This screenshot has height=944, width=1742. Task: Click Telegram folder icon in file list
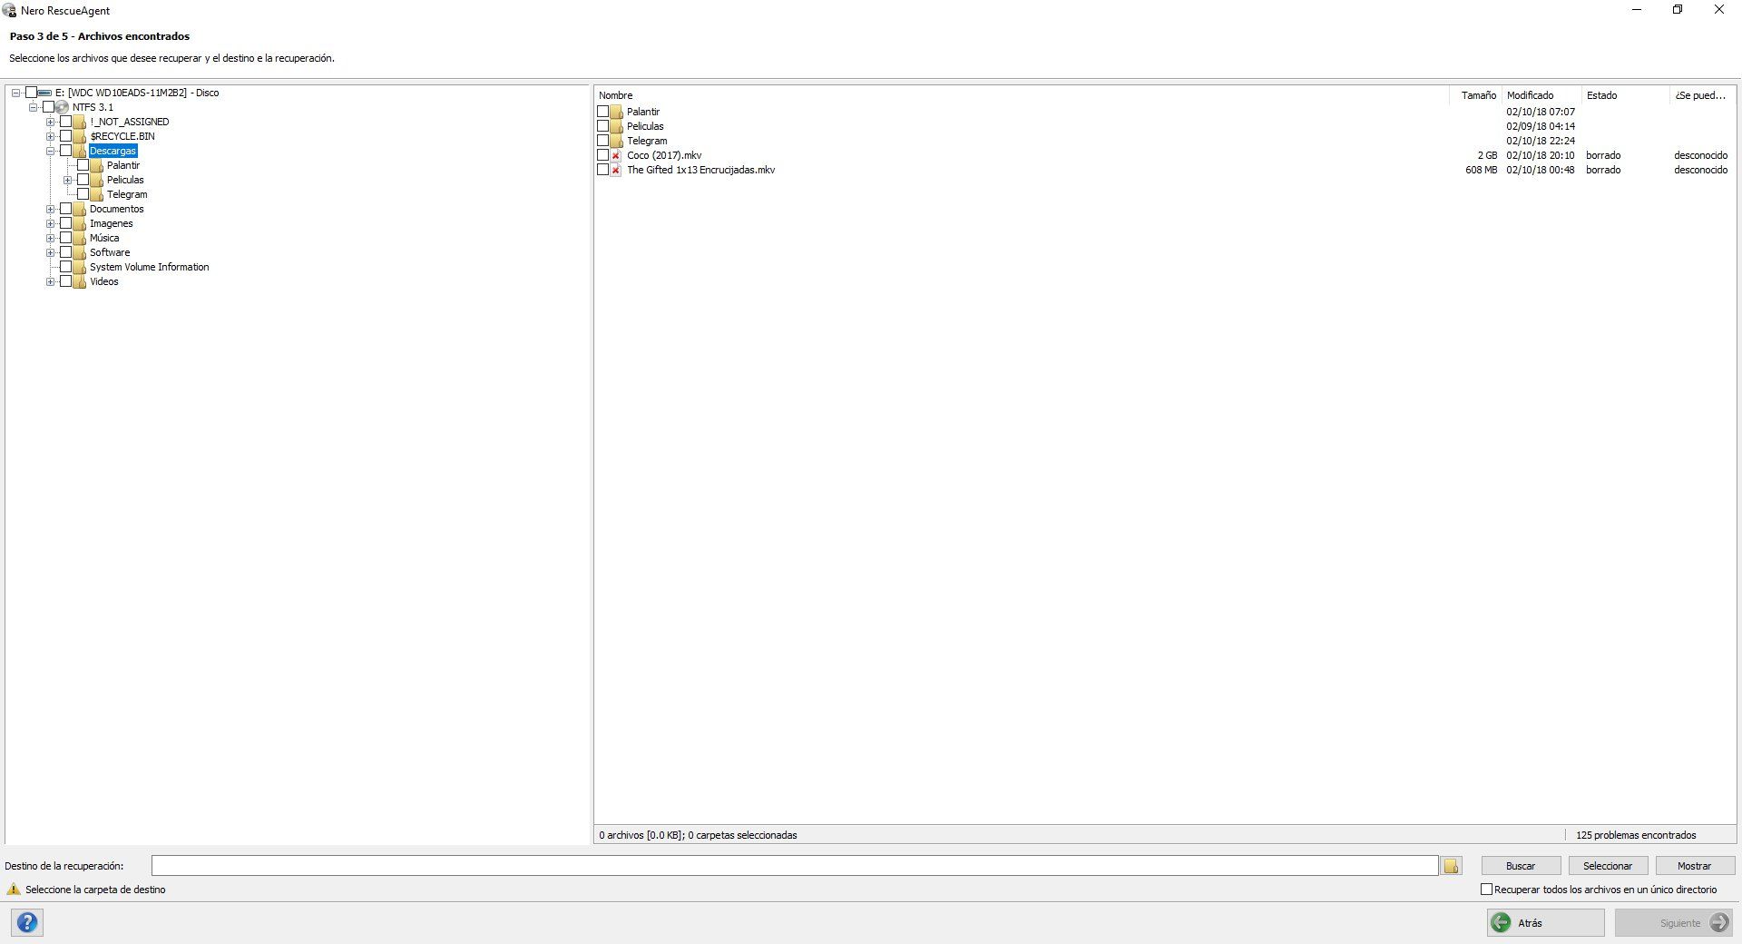pos(617,141)
